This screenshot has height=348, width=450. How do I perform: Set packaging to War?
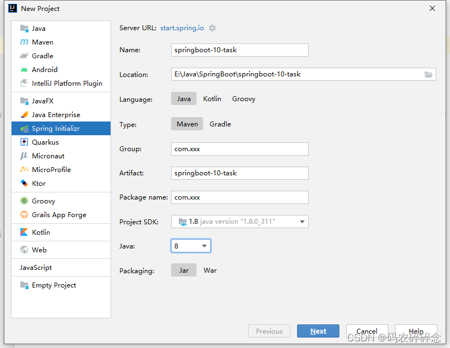pos(210,270)
